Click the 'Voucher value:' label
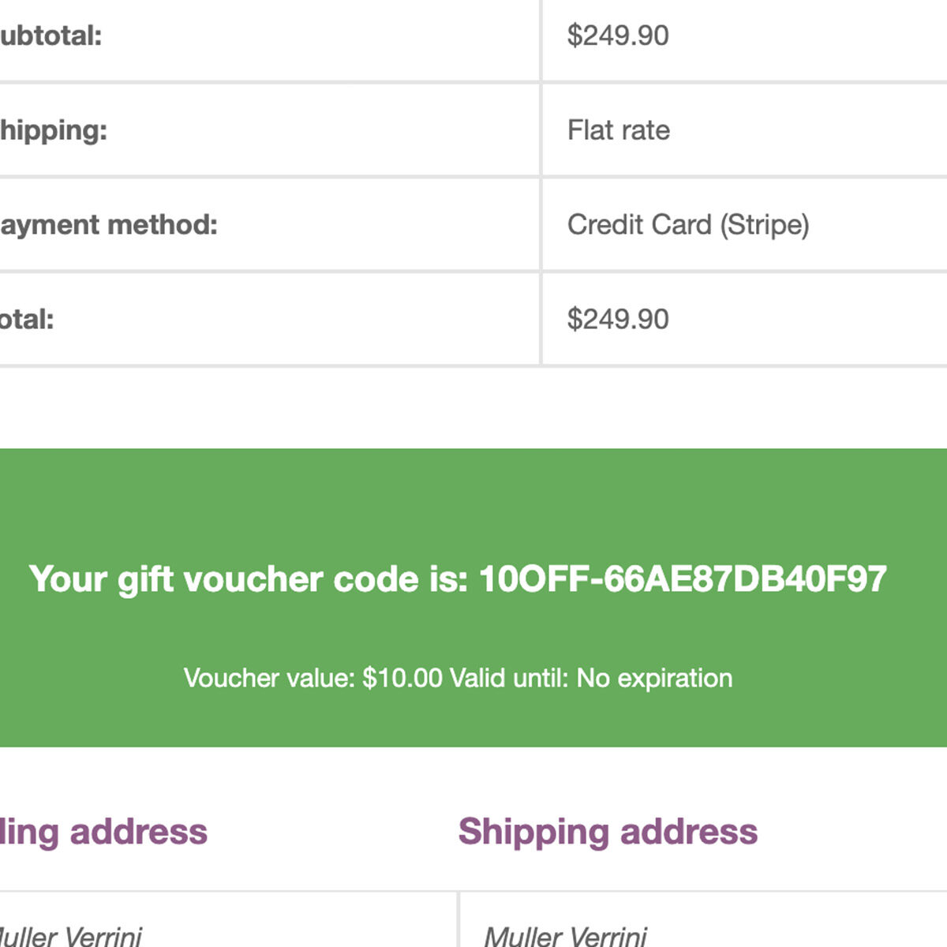This screenshot has width=947, height=947. [269, 678]
